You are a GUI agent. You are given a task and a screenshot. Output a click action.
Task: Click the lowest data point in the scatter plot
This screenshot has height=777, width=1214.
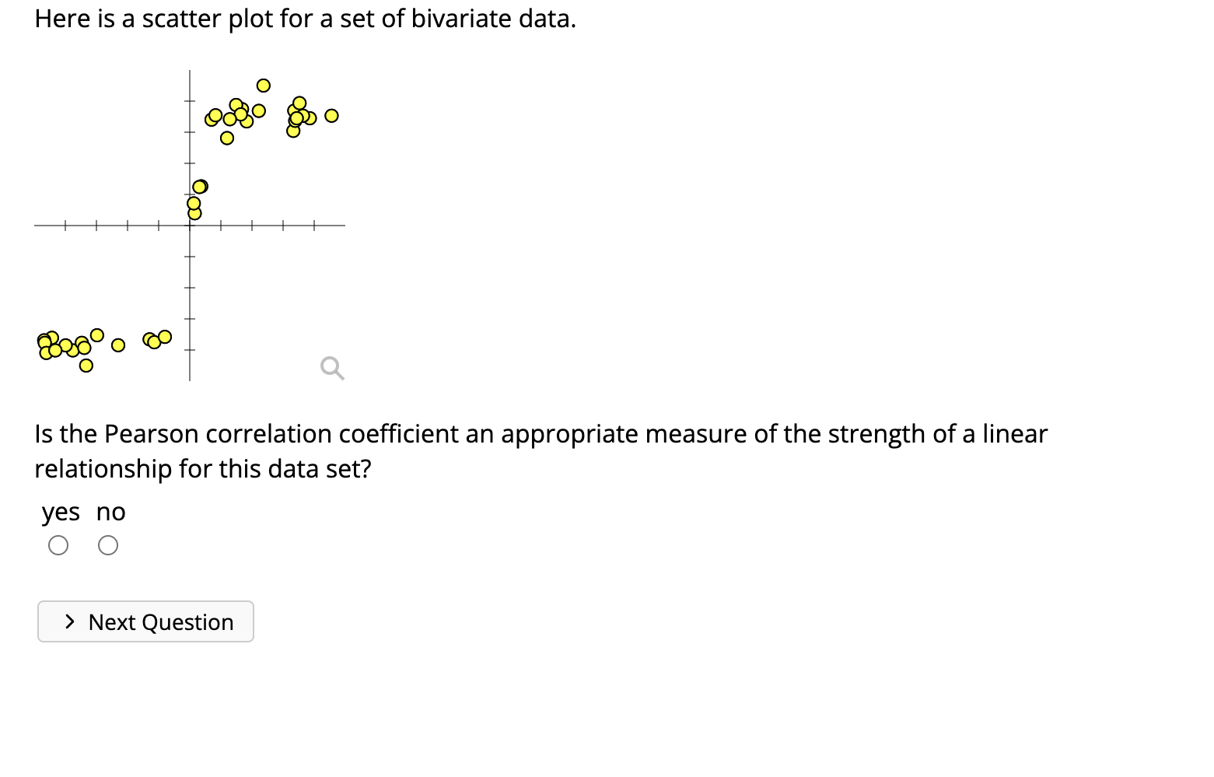[86, 366]
